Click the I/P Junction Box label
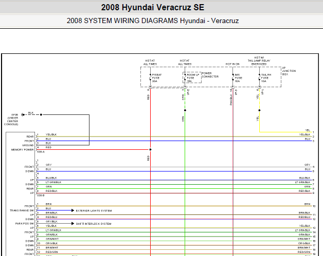 pyautogui.click(x=289, y=71)
